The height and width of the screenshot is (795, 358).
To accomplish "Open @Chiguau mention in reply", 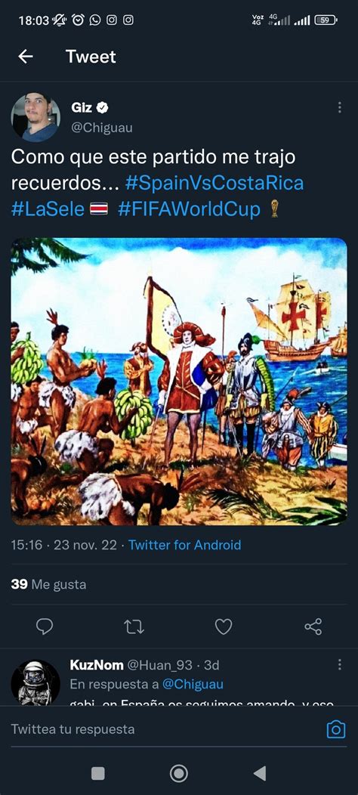I will tap(193, 684).
